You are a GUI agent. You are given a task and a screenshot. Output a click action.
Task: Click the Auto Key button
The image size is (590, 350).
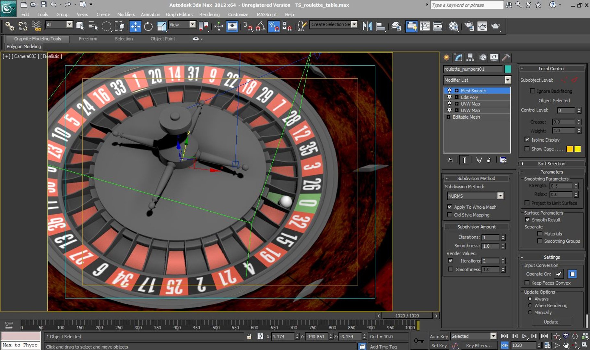(439, 336)
